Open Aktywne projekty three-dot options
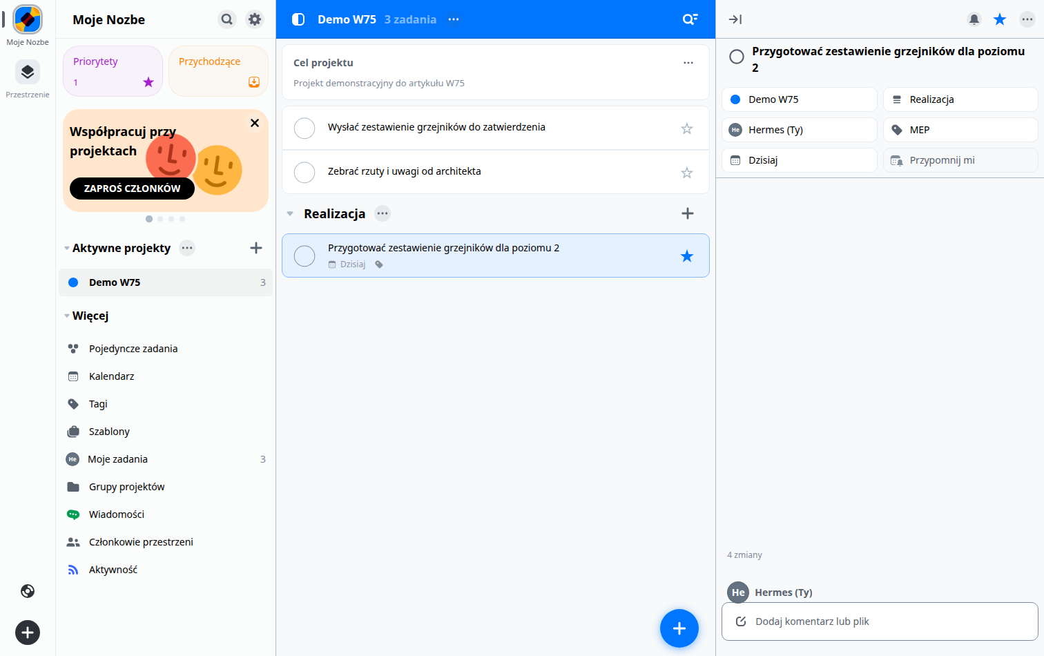1044x656 pixels. coord(187,248)
